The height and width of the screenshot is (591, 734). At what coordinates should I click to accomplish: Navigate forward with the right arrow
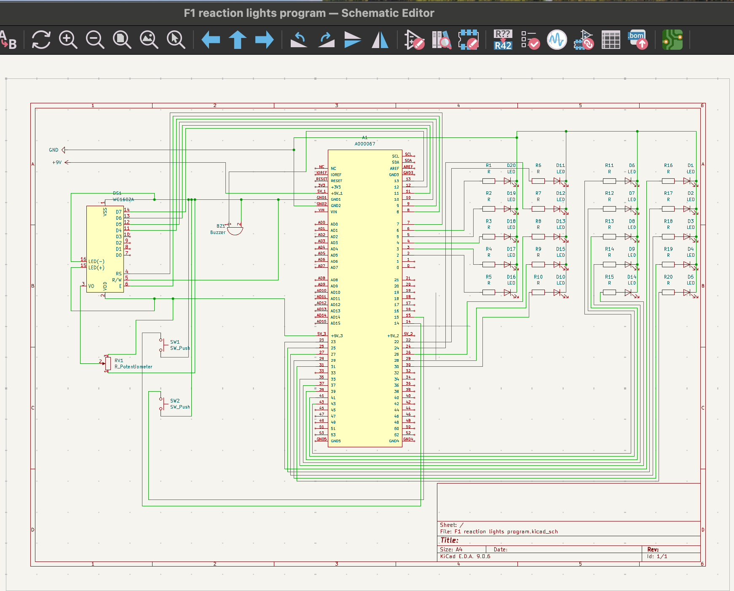point(265,40)
